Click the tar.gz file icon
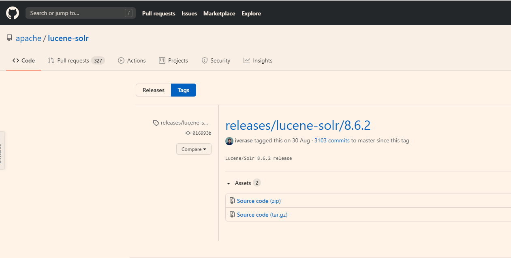Screen dimensions: 511x258 tap(232, 215)
